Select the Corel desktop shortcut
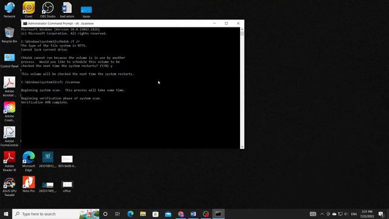389x219 pixels. (x=29, y=10)
